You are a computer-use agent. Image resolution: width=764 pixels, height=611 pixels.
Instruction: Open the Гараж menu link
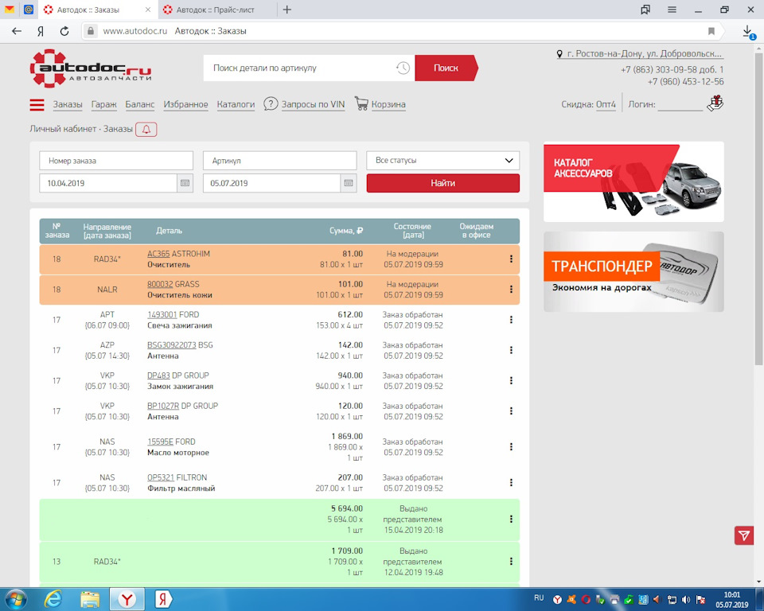(x=103, y=104)
